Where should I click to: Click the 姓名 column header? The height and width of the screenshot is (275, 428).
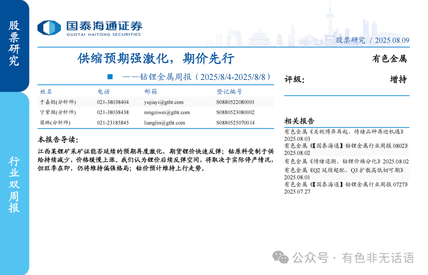(x=46, y=91)
